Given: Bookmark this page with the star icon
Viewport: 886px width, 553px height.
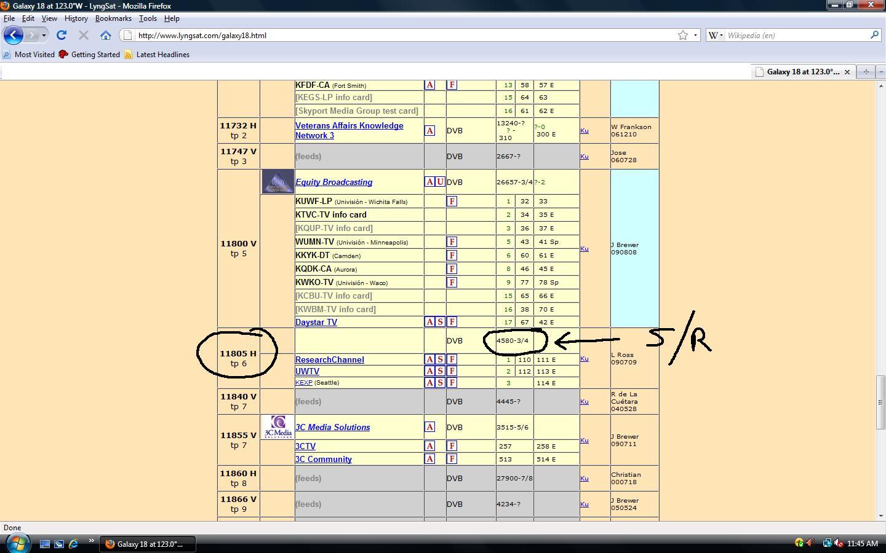Looking at the screenshot, I should pos(682,35).
